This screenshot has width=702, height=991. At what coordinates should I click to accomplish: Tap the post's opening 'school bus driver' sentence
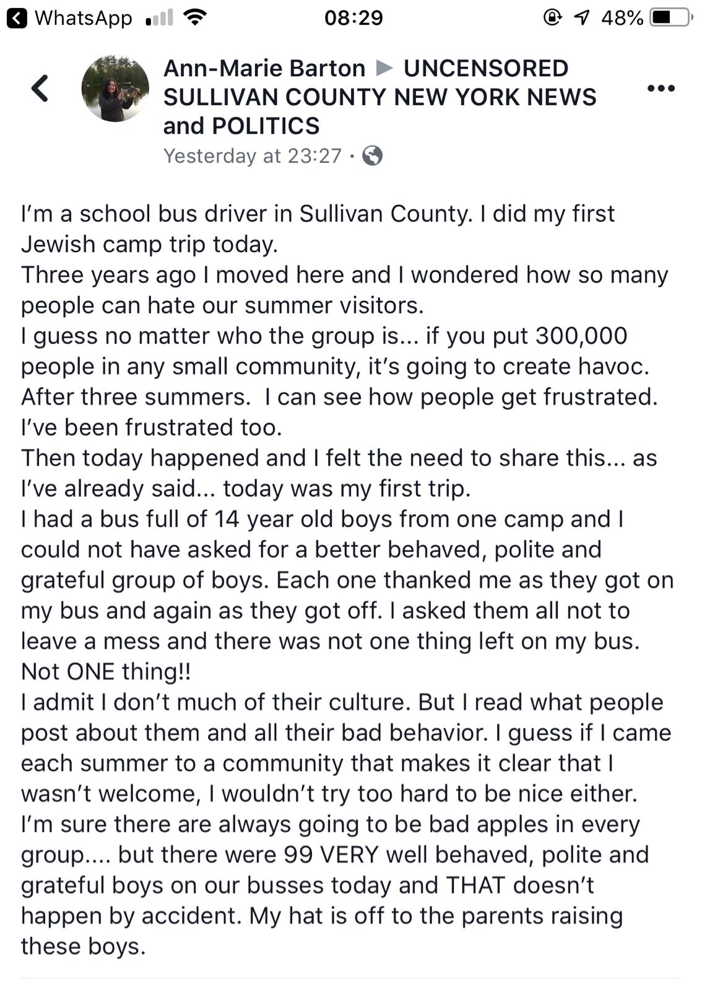coord(318,214)
